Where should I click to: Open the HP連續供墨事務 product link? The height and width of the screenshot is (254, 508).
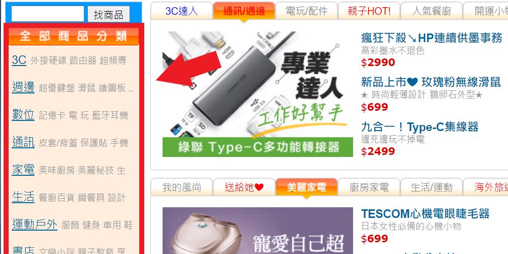(x=431, y=38)
